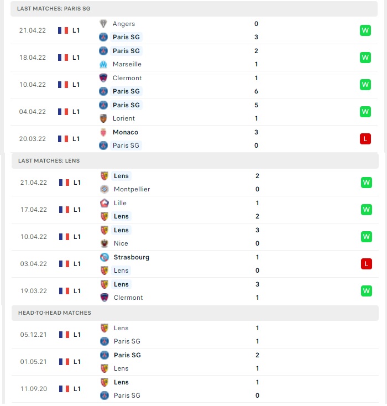This screenshot has height=406, width=387.
Task: Select the Head-to-Head Matches header
Action: (195, 313)
